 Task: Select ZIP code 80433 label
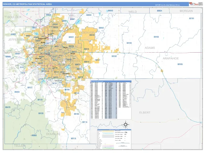click(x=17, y=92)
